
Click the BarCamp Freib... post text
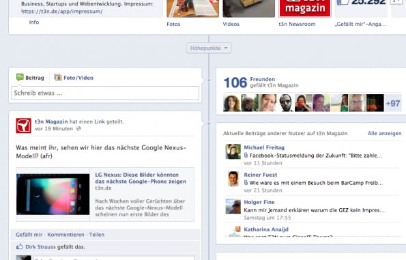click(316, 183)
